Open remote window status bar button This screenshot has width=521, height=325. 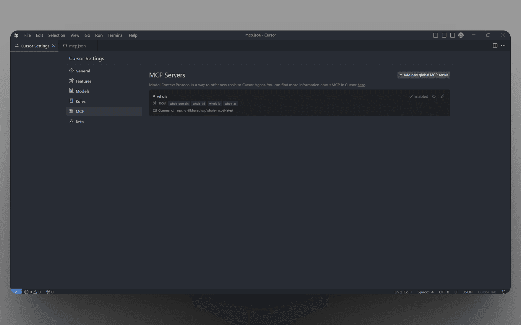click(16, 292)
